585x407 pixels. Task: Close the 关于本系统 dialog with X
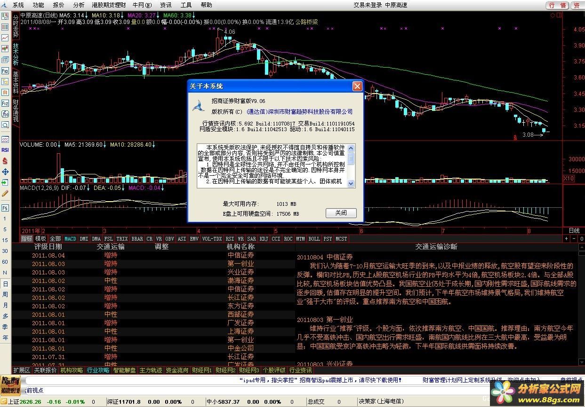click(357, 86)
